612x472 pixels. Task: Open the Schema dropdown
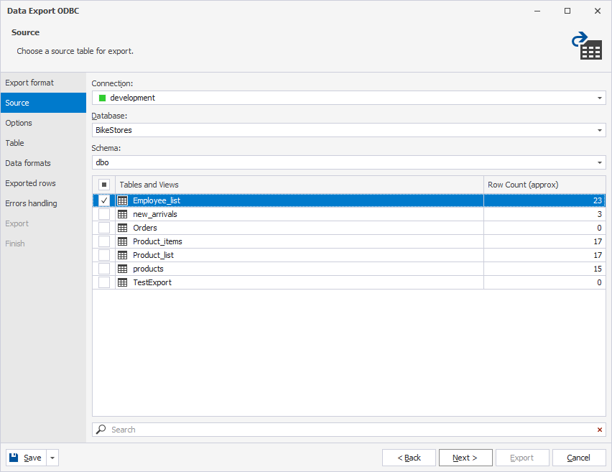coord(600,162)
